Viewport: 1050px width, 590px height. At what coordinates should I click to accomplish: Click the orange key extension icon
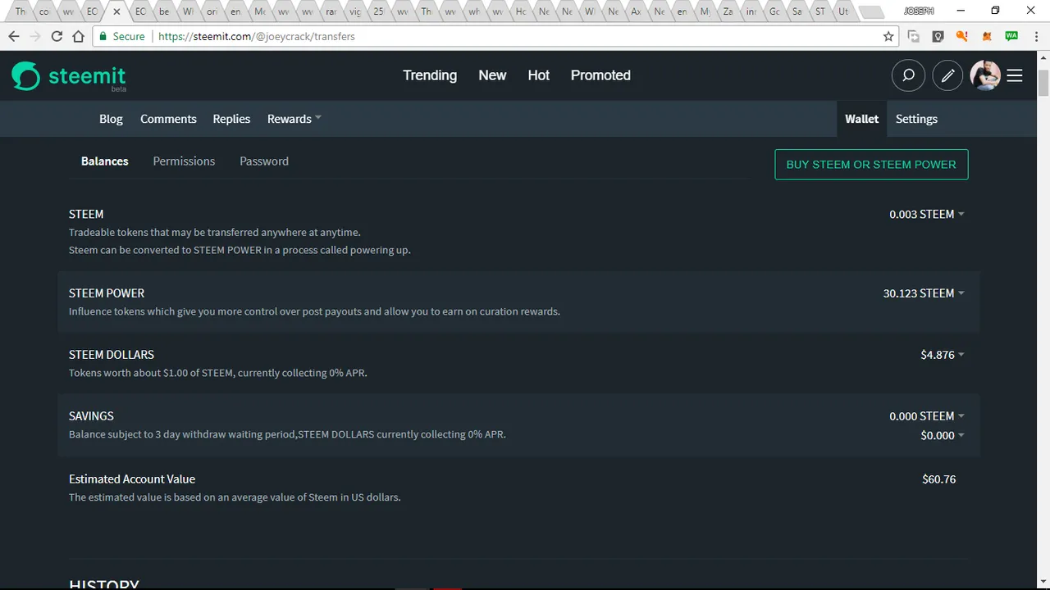coord(963,36)
